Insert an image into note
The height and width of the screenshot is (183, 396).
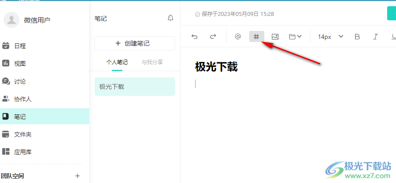275,37
